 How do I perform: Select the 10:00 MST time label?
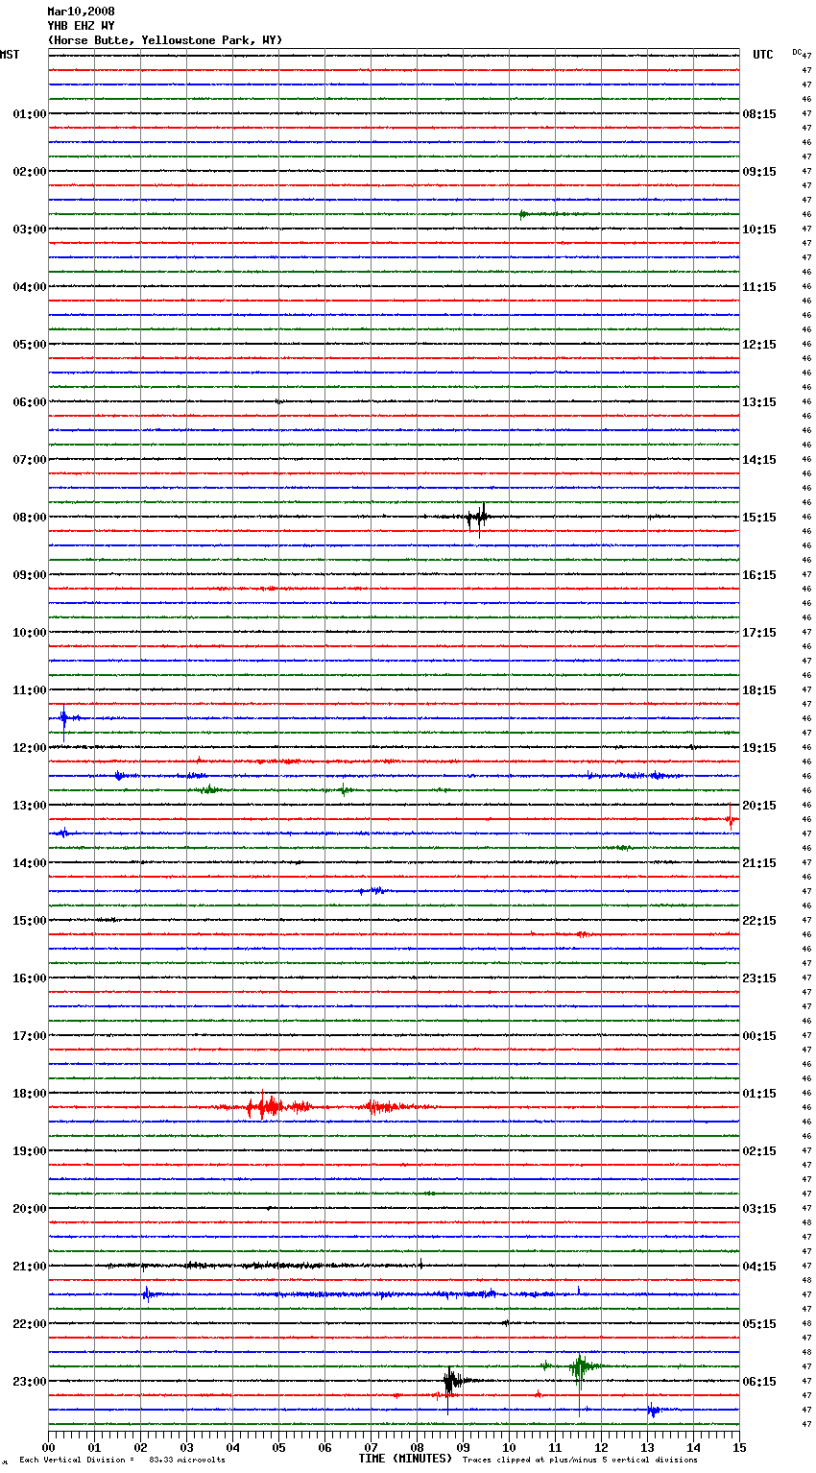pos(30,633)
